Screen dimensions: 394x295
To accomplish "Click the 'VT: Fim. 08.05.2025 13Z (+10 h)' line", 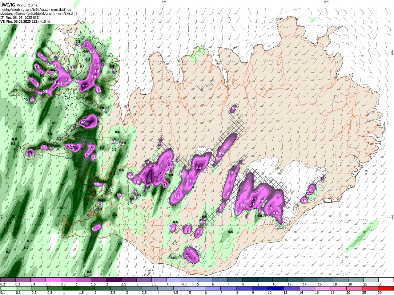I will 25,22.
